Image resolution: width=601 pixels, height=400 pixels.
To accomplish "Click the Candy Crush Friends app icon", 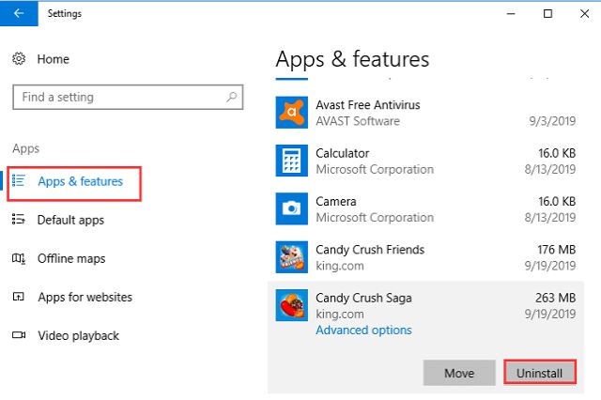I will pyautogui.click(x=292, y=257).
